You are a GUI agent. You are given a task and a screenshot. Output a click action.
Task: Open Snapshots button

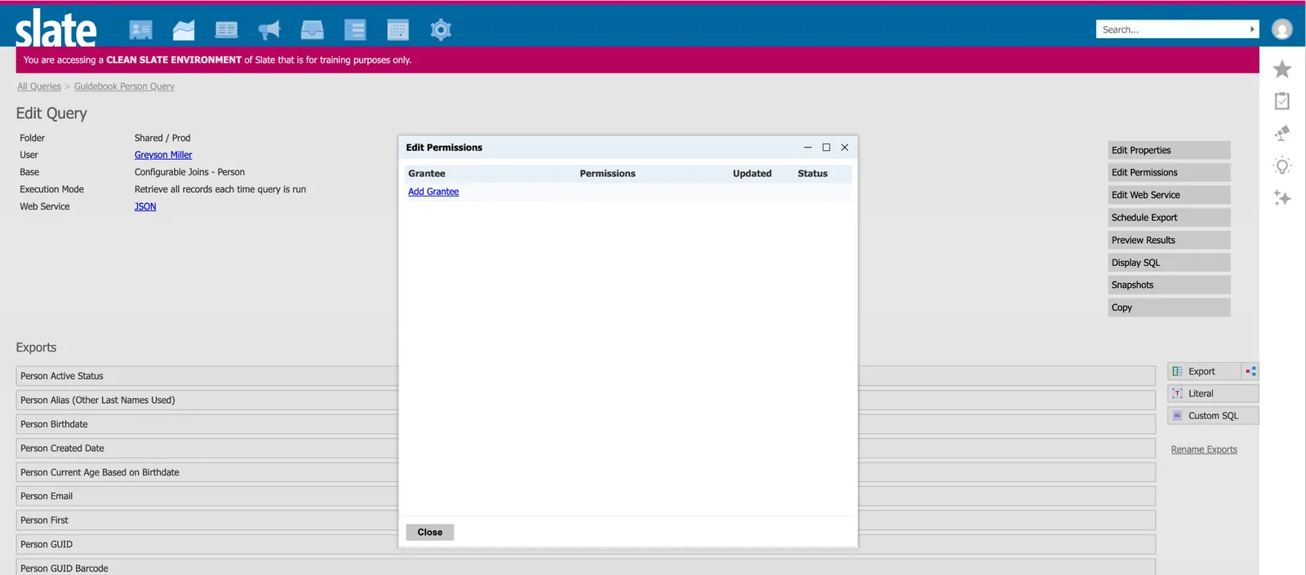(1169, 285)
